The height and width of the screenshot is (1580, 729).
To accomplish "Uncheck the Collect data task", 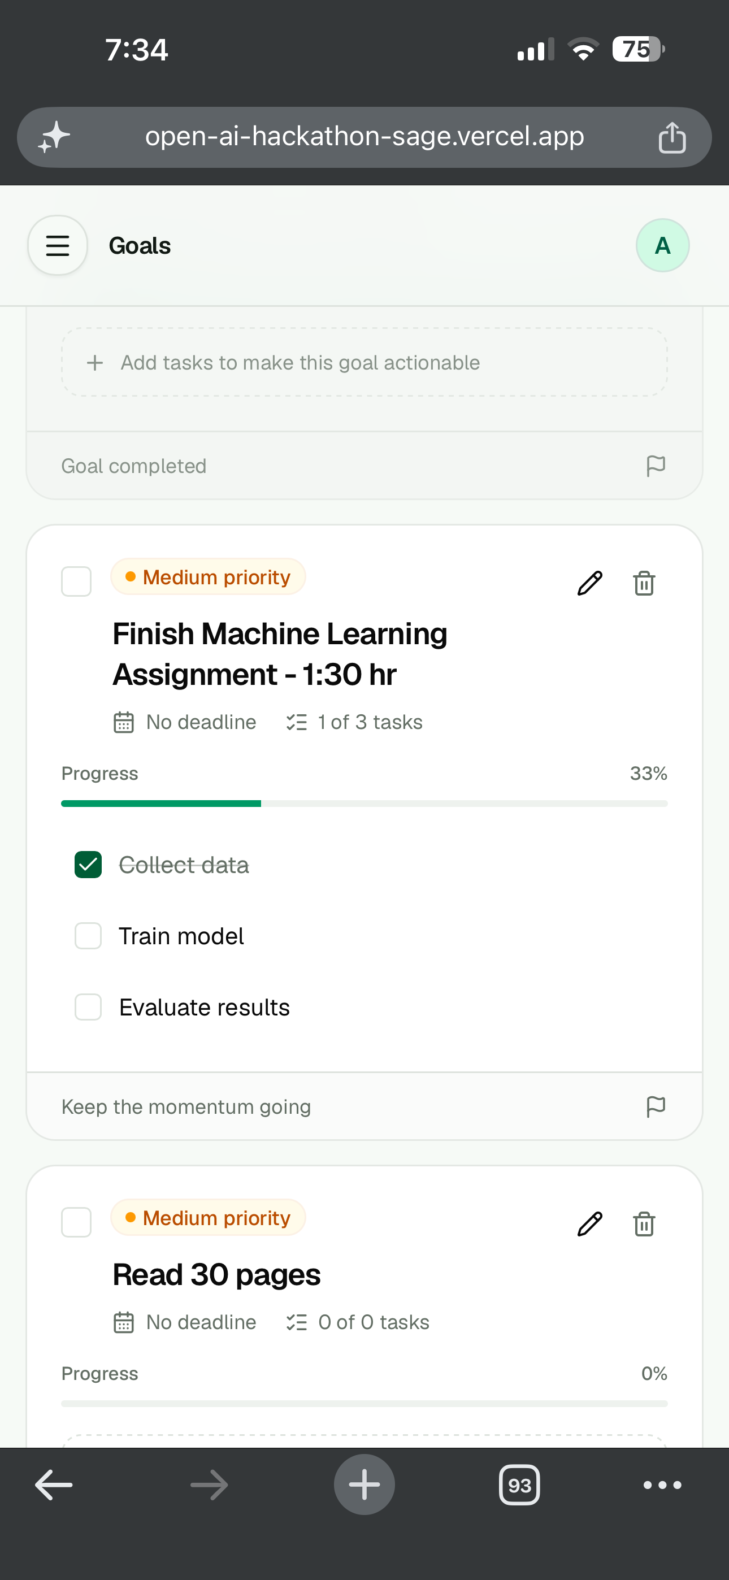I will point(88,865).
